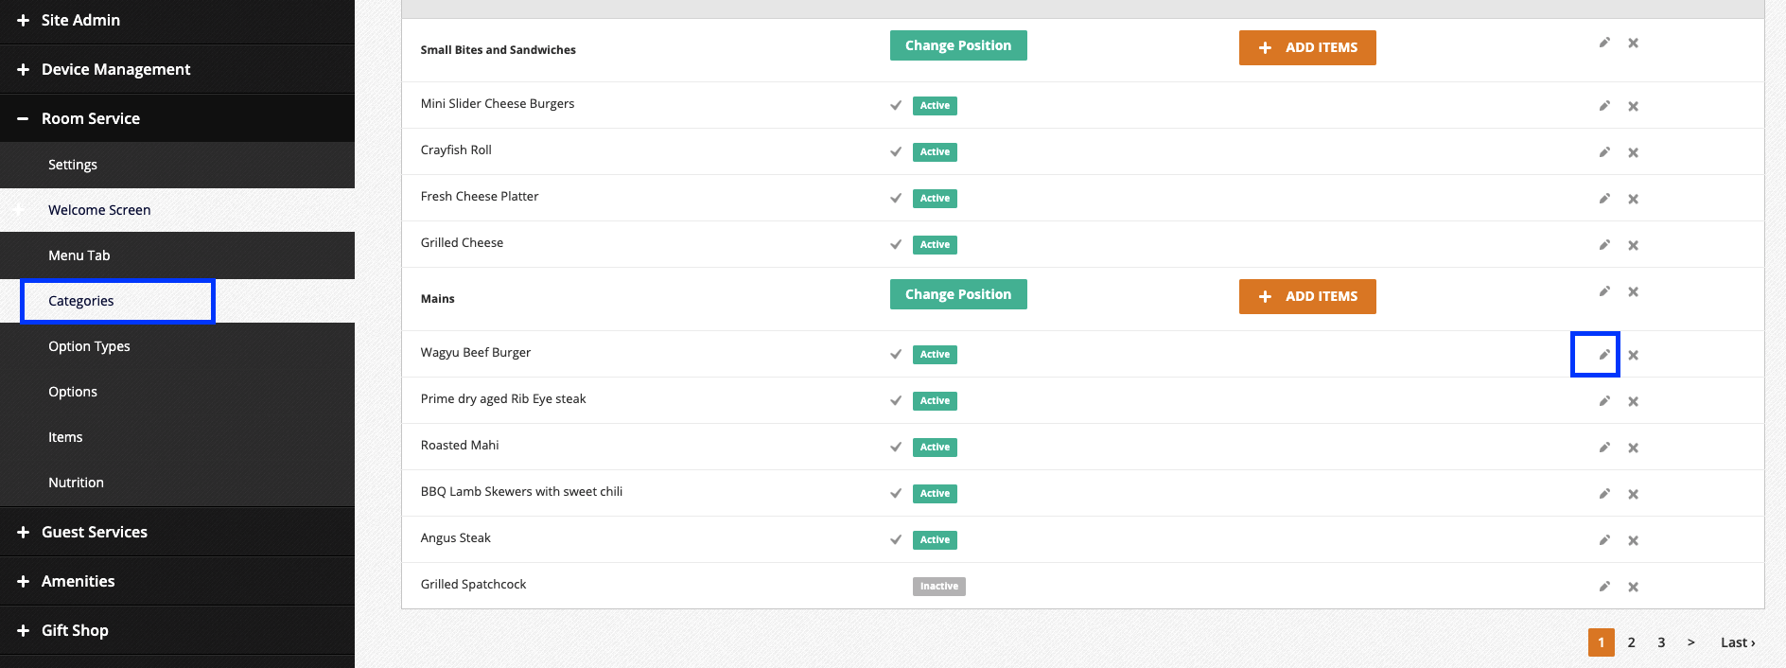The image size is (1786, 668).
Task: Go to the Nutrition sidebar item
Action: click(x=76, y=483)
